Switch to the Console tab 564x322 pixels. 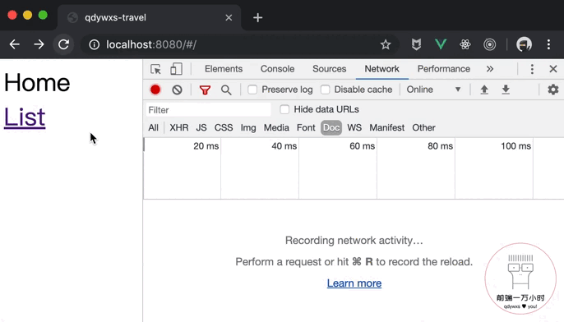[277, 69]
